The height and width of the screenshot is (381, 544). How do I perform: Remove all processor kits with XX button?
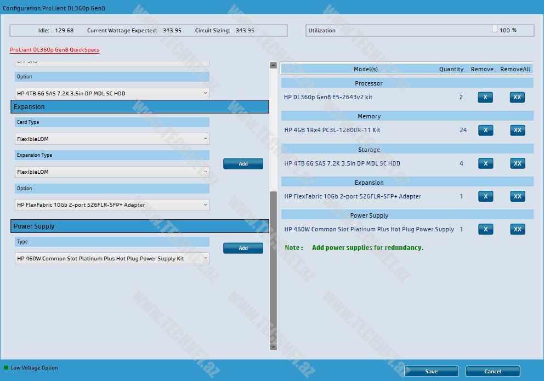[517, 98]
